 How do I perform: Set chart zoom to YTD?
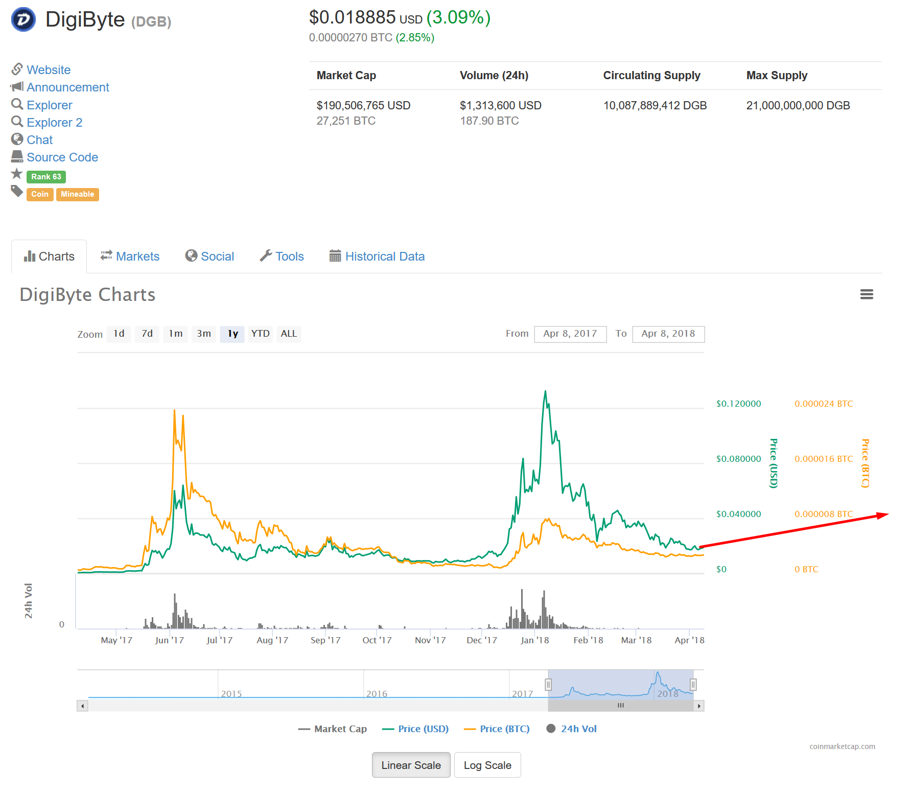tap(261, 334)
